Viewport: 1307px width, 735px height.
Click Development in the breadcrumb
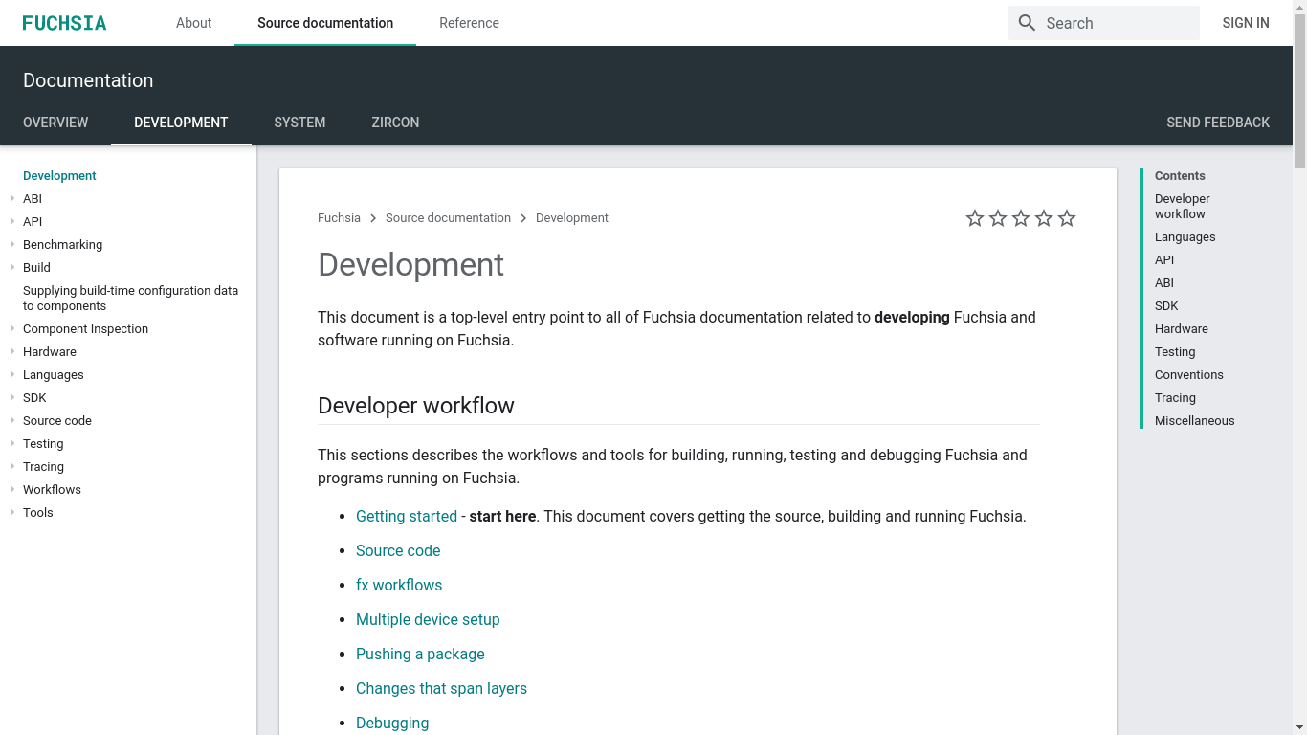point(572,218)
